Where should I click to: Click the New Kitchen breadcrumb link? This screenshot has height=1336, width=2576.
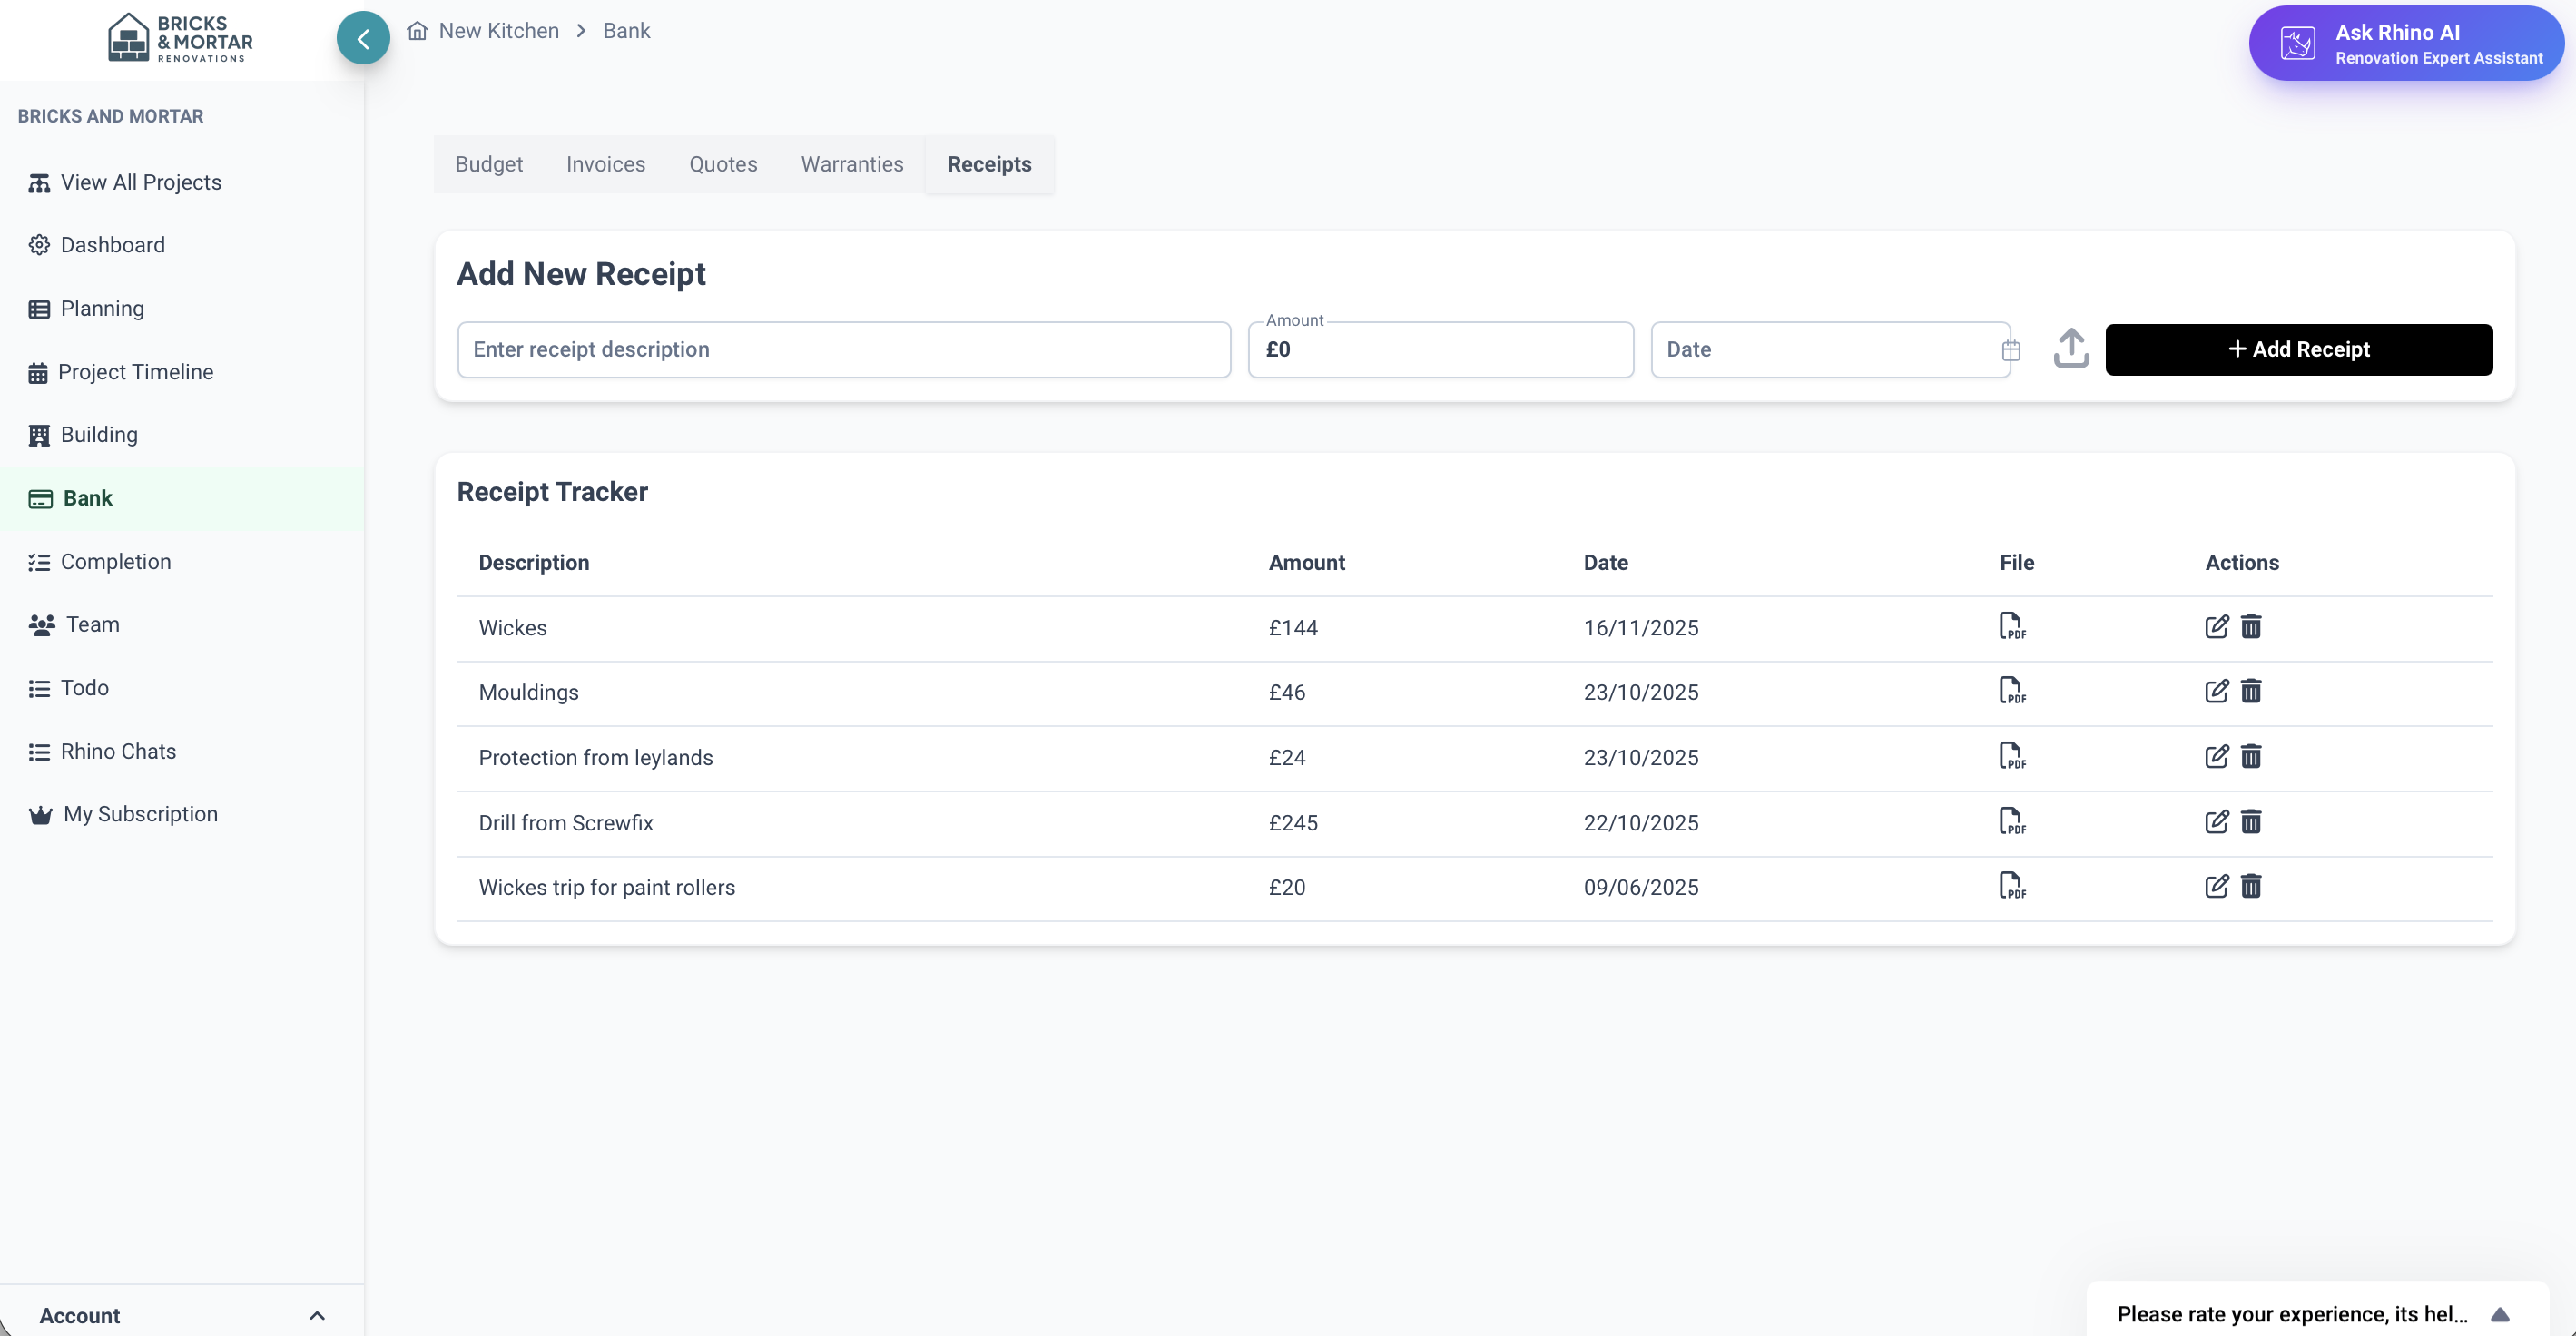pyautogui.click(x=498, y=31)
